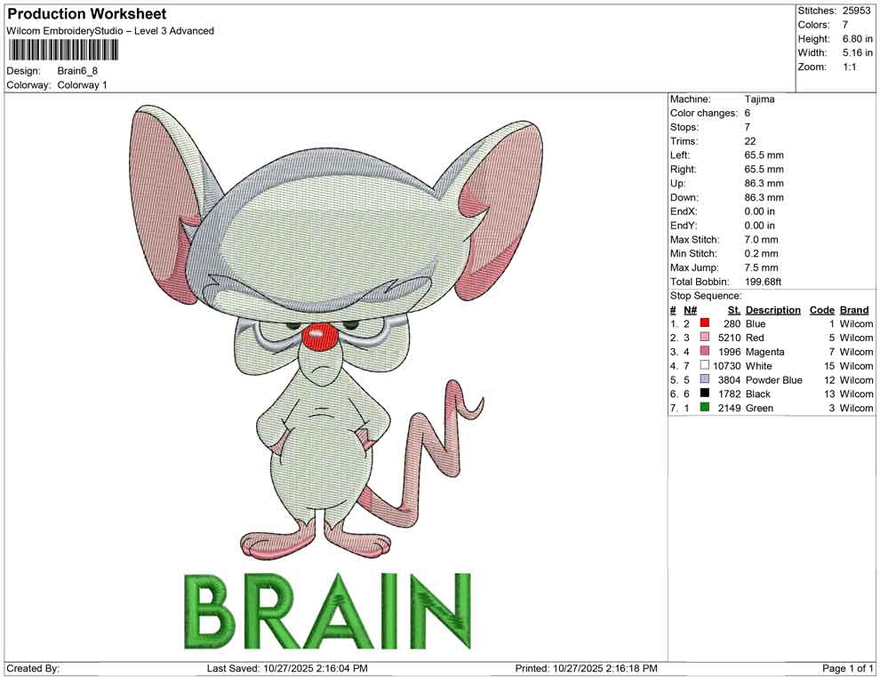The height and width of the screenshot is (677, 880).
Task: Click the Stop Sequence heading
Action: click(706, 296)
